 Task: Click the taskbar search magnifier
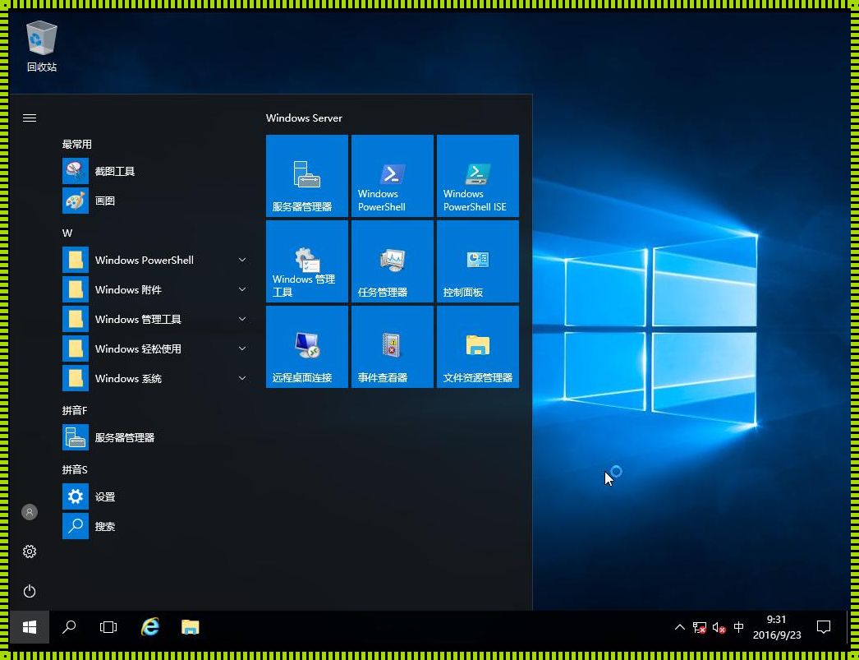click(x=69, y=627)
